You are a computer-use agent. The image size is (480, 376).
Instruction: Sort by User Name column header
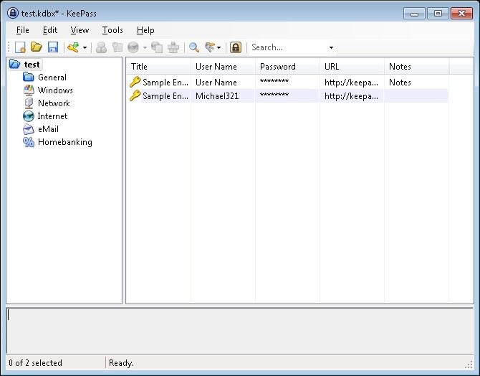223,67
